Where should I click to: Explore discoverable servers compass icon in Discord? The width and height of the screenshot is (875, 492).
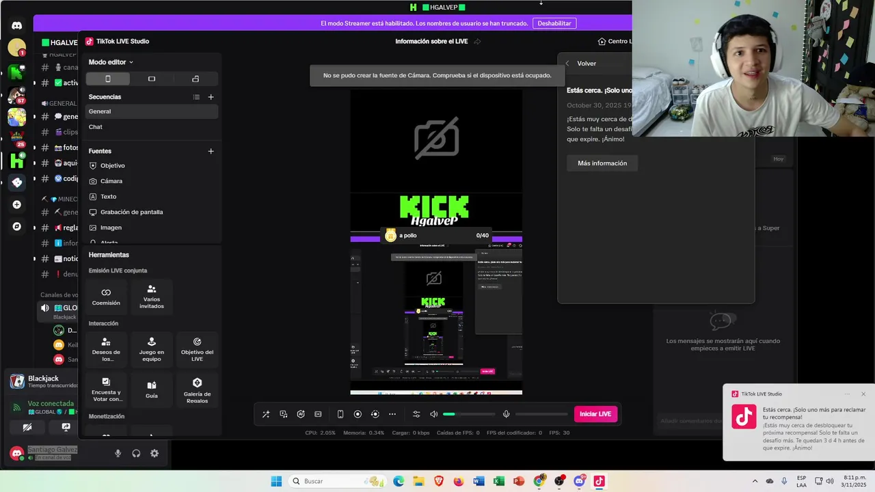(17, 226)
